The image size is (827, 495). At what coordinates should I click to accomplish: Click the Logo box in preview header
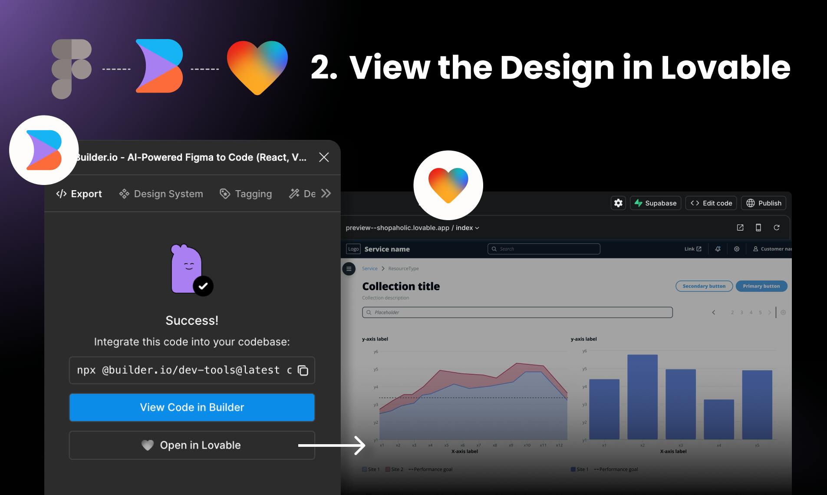pyautogui.click(x=353, y=249)
